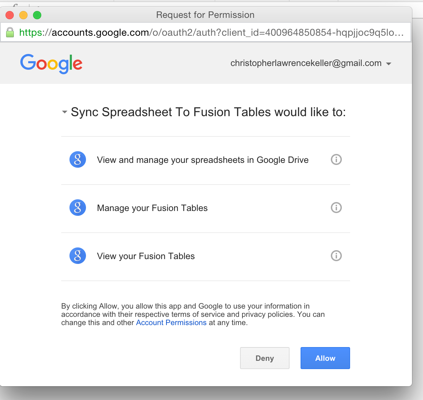Select the View and manage your spreadsheets text
This screenshot has height=400, width=423.
pos(203,160)
